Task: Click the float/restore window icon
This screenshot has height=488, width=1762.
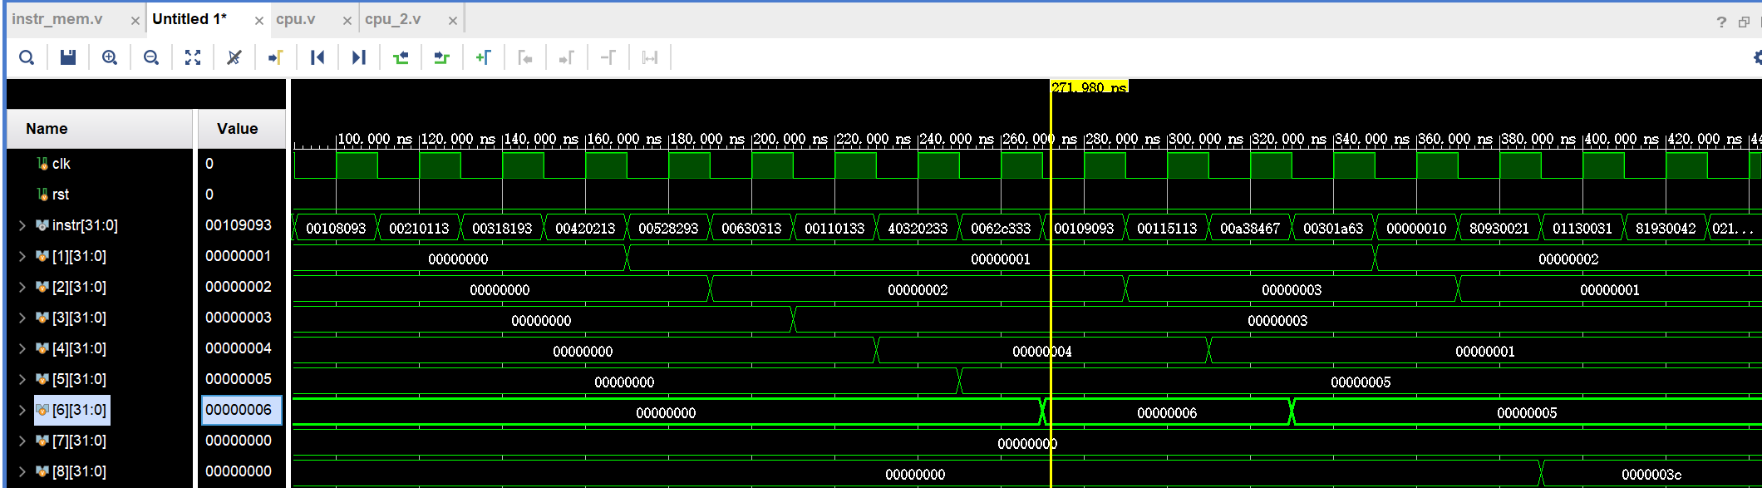Action: 1744,22
